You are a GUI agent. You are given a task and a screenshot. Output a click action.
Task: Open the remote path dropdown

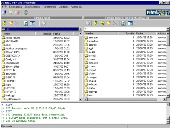point(168,29)
